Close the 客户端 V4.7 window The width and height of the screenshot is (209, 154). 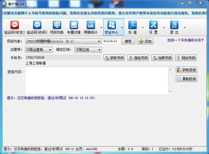(x=200, y=3)
